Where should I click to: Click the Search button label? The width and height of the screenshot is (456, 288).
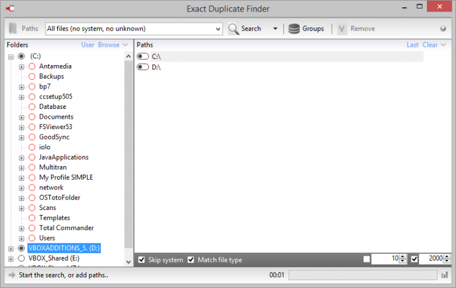coord(251,29)
